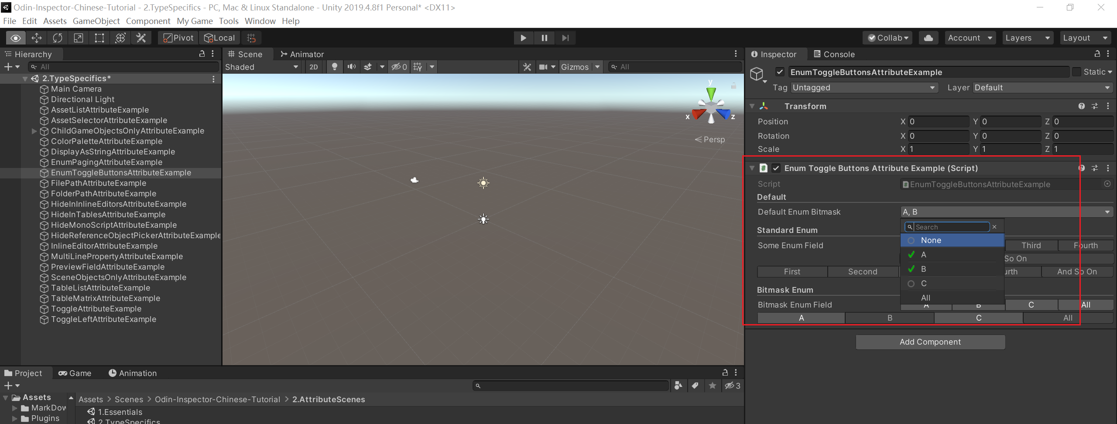Open script component context menu
This screenshot has height=424, width=1117.
(1108, 168)
